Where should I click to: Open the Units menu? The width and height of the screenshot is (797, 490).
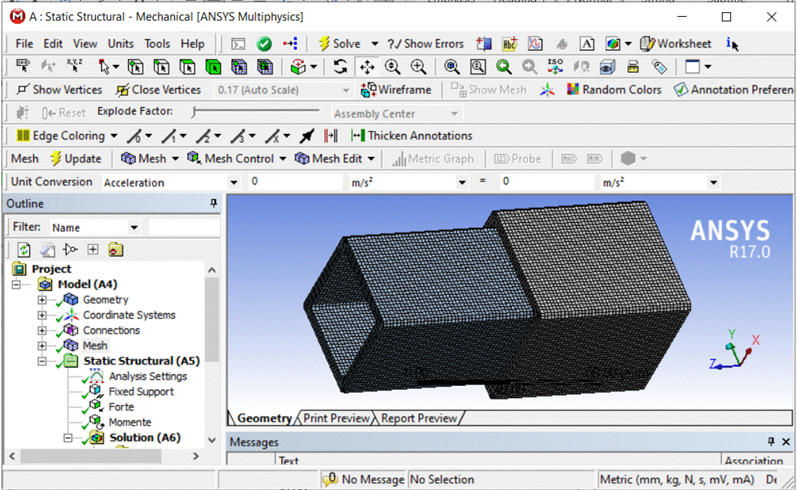click(120, 44)
